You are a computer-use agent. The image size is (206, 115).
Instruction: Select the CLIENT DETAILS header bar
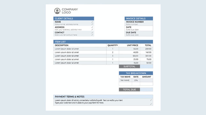[x=74, y=19]
